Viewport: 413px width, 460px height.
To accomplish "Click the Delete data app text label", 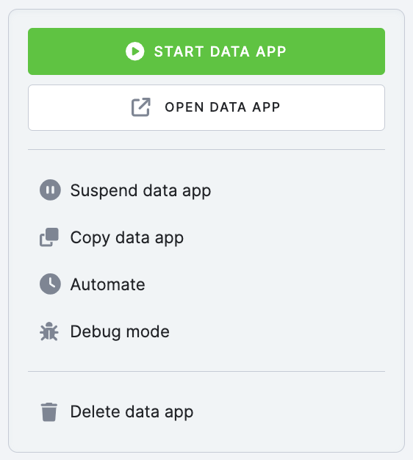I will 132,412.
